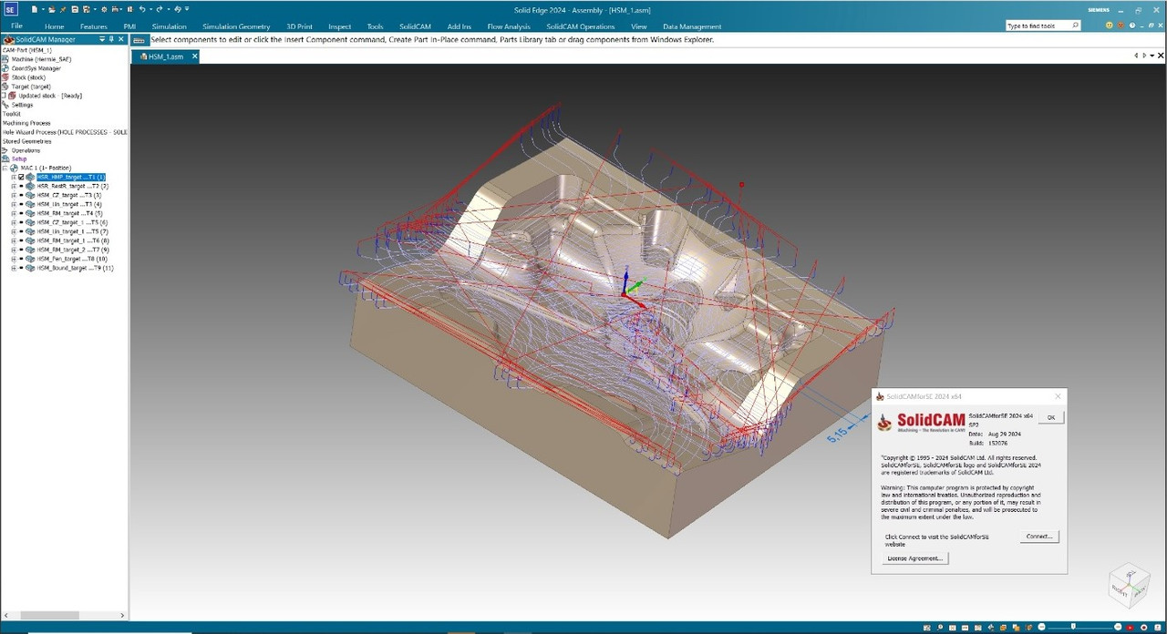Click the YouTube icon in status bar
The width and height of the screenshot is (1167, 634).
point(1130,627)
